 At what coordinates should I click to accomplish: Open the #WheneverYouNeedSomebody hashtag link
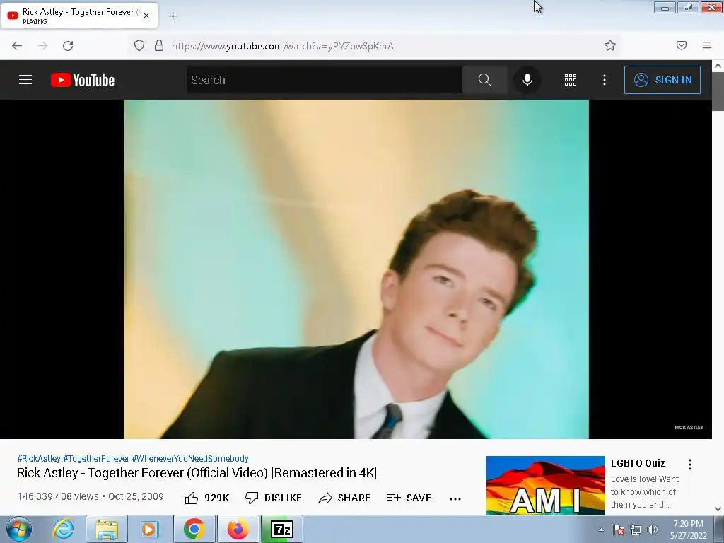point(190,458)
